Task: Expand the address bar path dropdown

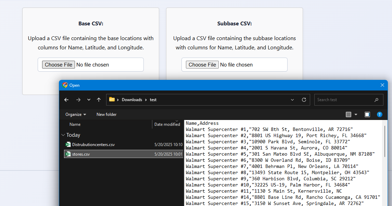Action: [292, 100]
